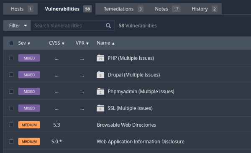251x153 pixels.
Task: Click the 5.0 * CVSS score
Action: (56, 141)
